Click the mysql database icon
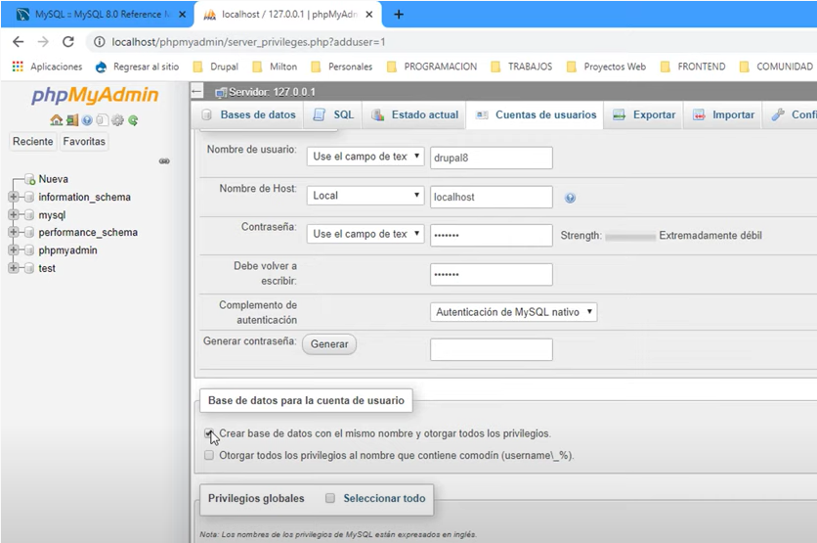The width and height of the screenshot is (817, 543). click(29, 215)
